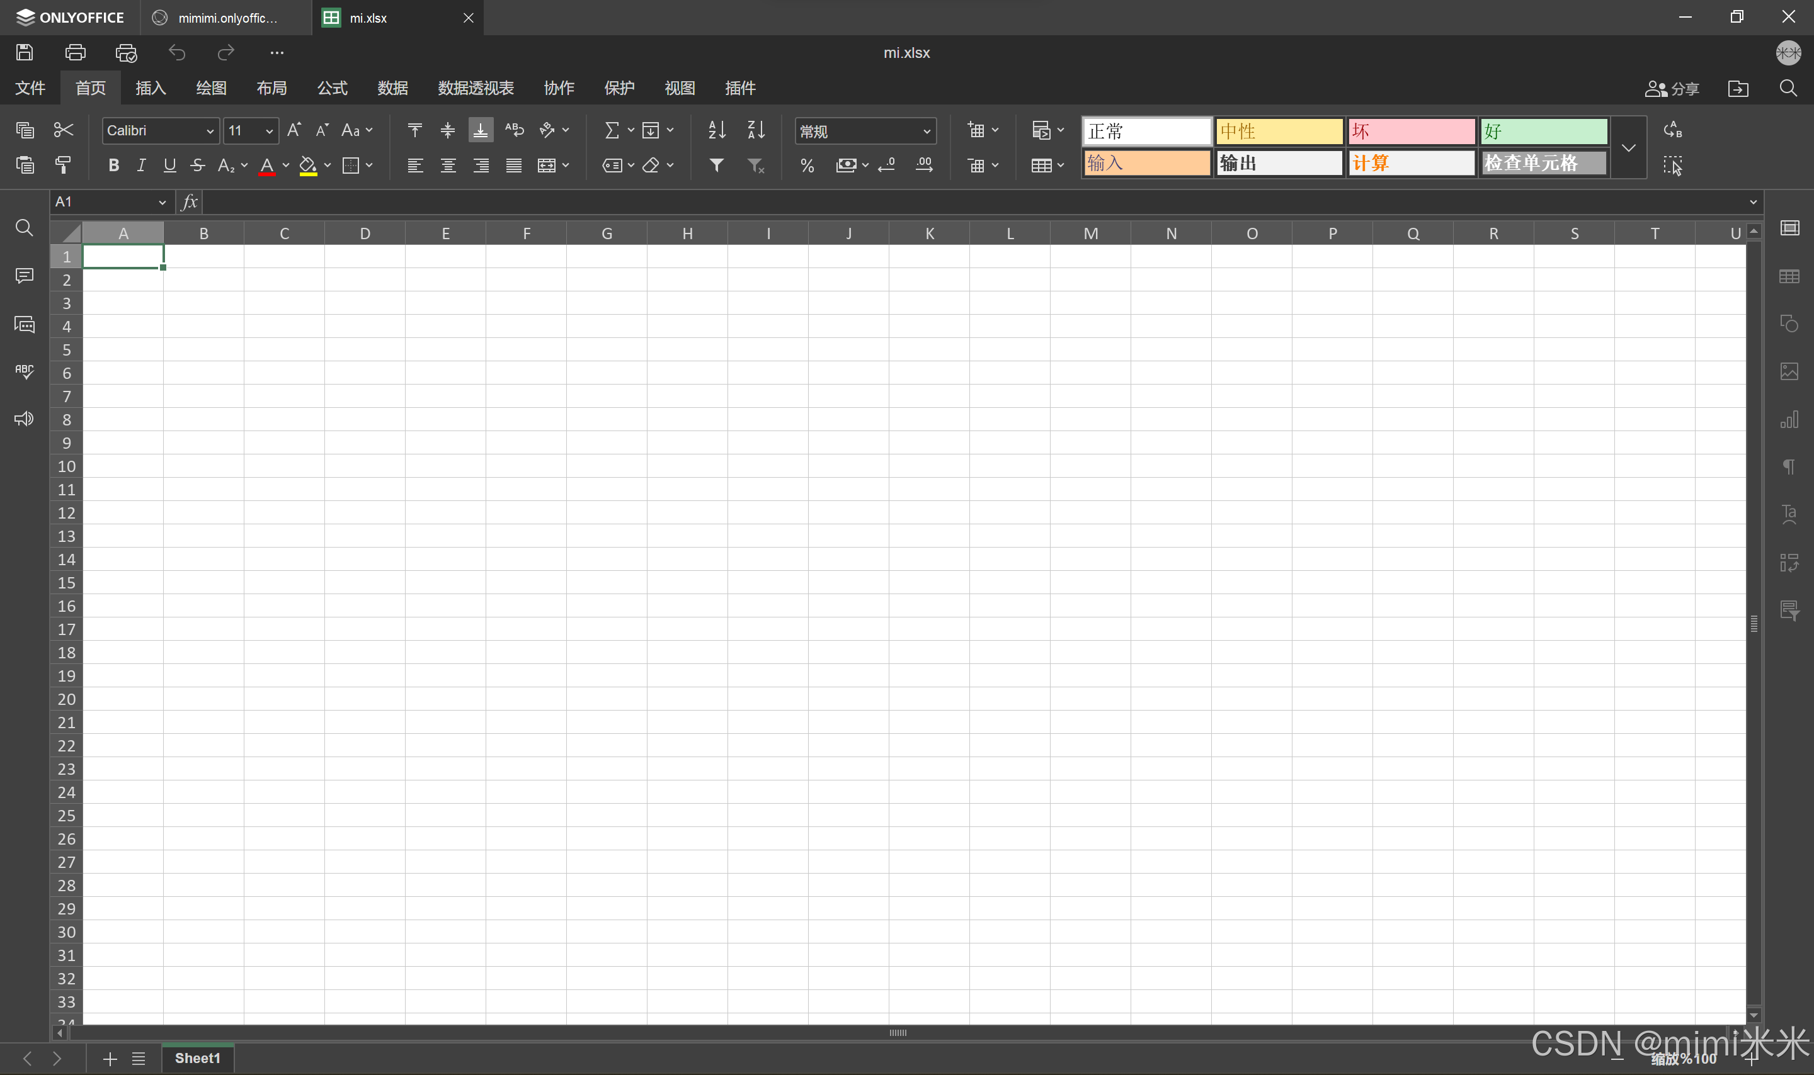The width and height of the screenshot is (1814, 1075).
Task: Toggle Align bottom
Action: pos(481,130)
